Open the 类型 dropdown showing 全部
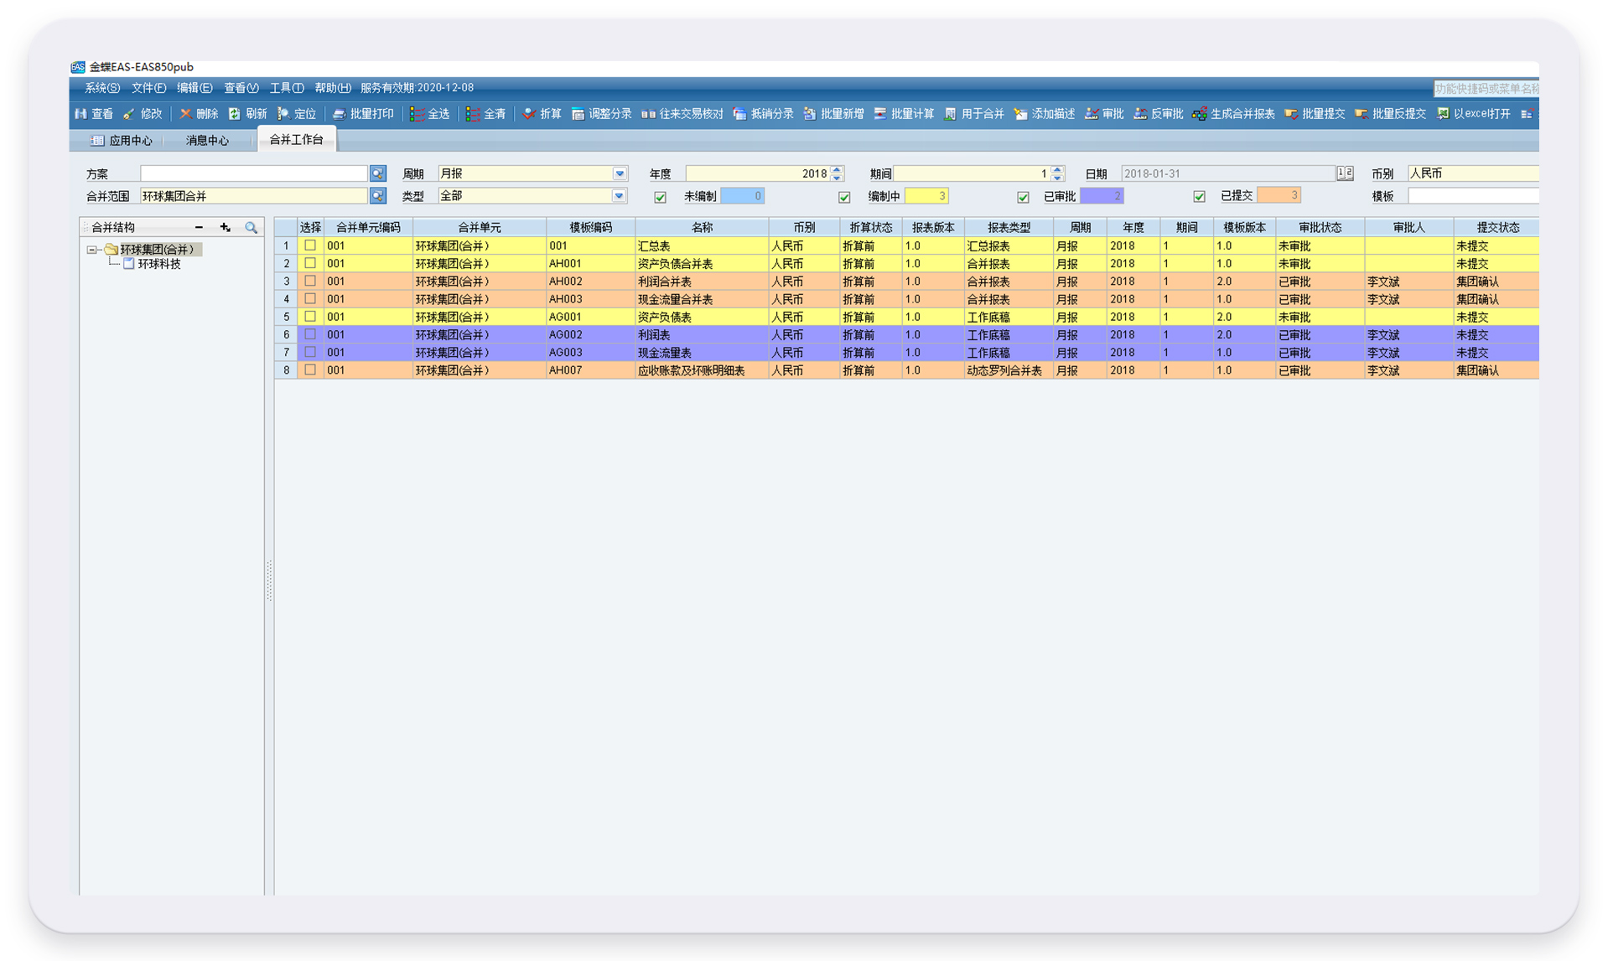Image resolution: width=1608 pixels, height=961 pixels. [x=620, y=196]
